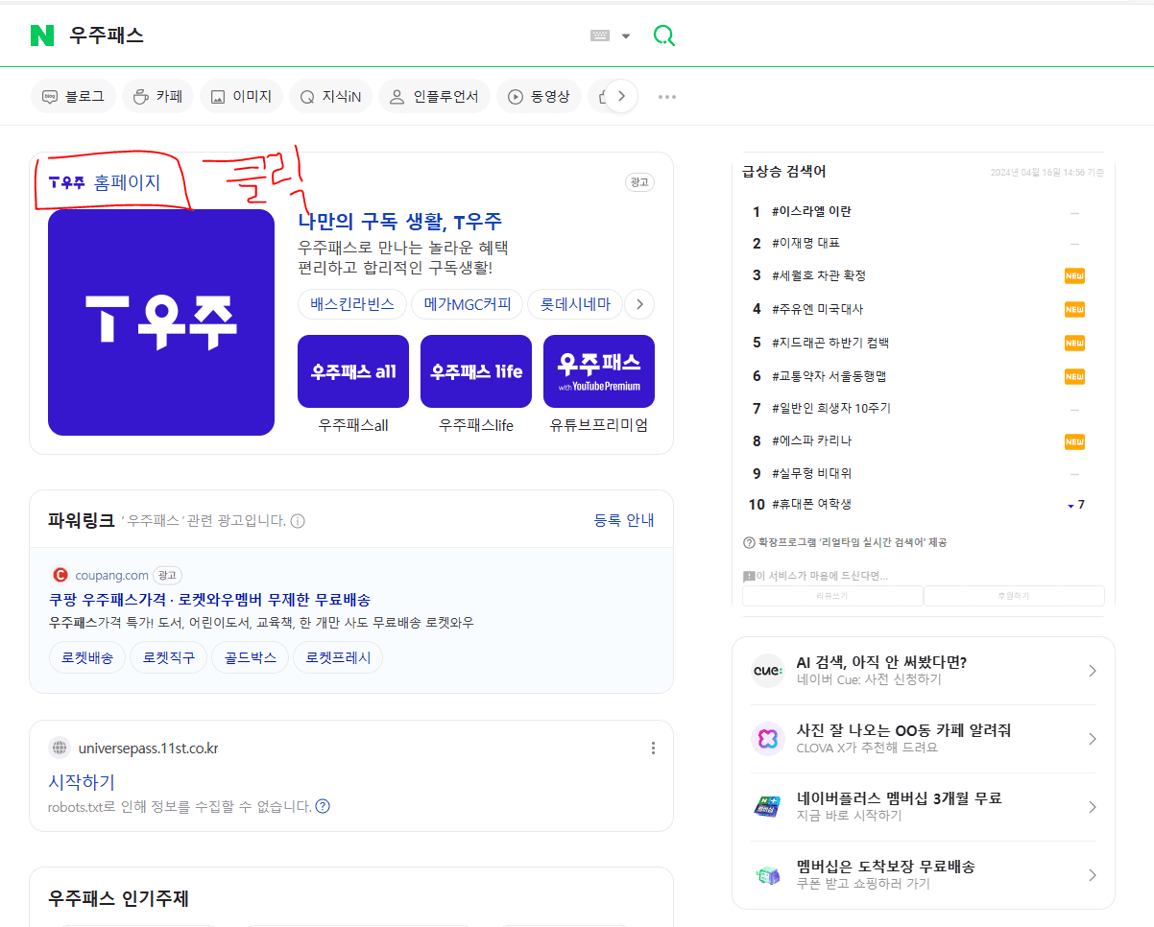This screenshot has width=1154, height=927.
Task: Click the help icon before 확장프로그램 notice
Action: (x=749, y=542)
